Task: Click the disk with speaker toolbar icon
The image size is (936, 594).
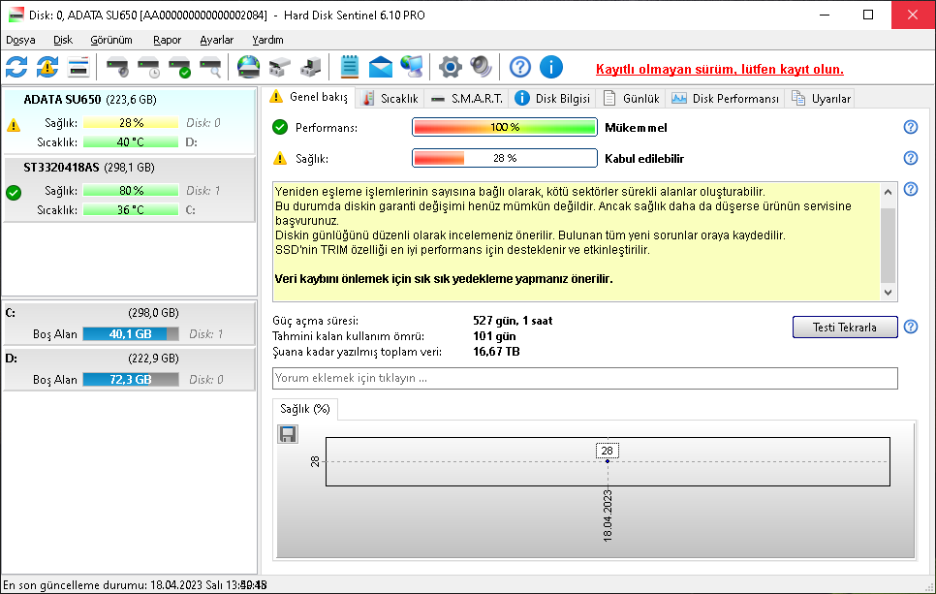Action: tap(117, 67)
